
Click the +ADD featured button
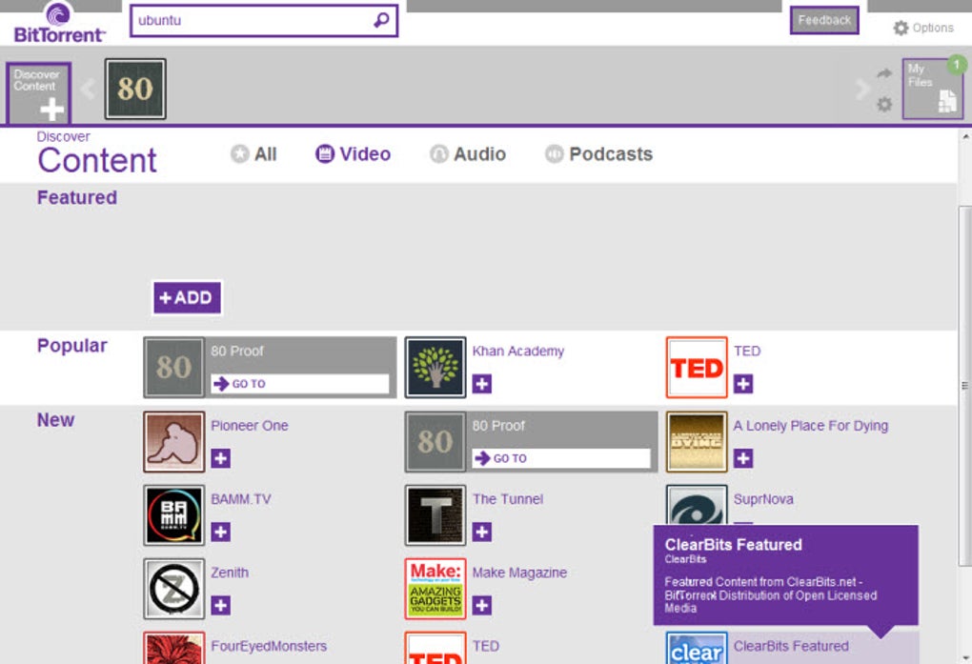point(187,297)
